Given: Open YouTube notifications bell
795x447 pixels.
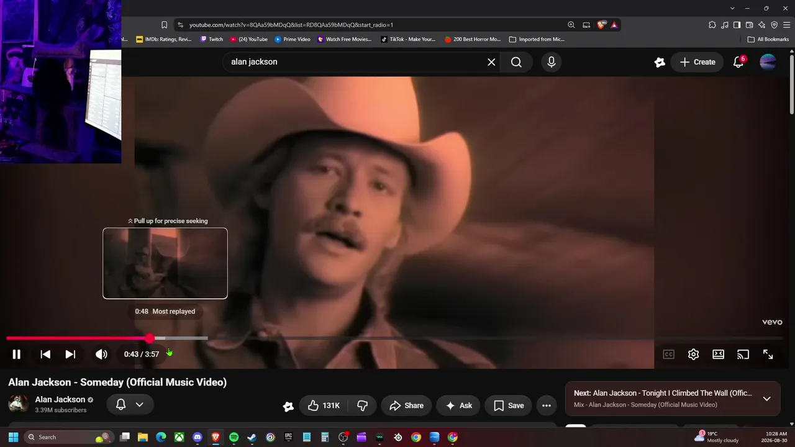Looking at the screenshot, I should tap(738, 62).
